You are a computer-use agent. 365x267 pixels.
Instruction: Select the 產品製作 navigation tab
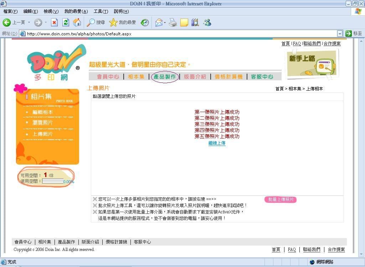pyautogui.click(x=165, y=77)
